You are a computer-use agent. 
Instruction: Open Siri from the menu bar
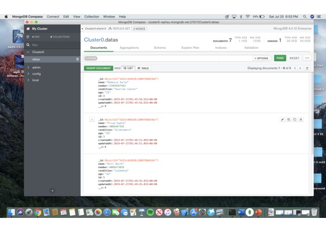click(312, 16)
